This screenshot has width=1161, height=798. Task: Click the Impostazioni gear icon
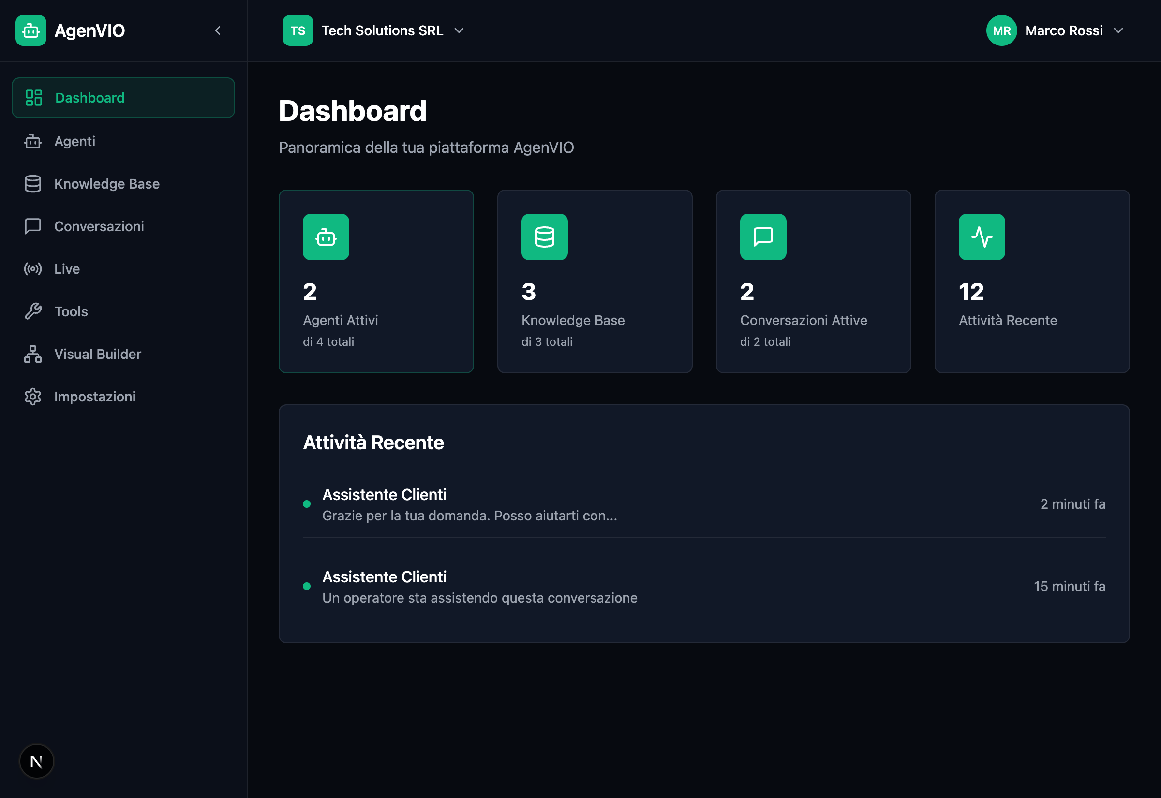point(32,396)
